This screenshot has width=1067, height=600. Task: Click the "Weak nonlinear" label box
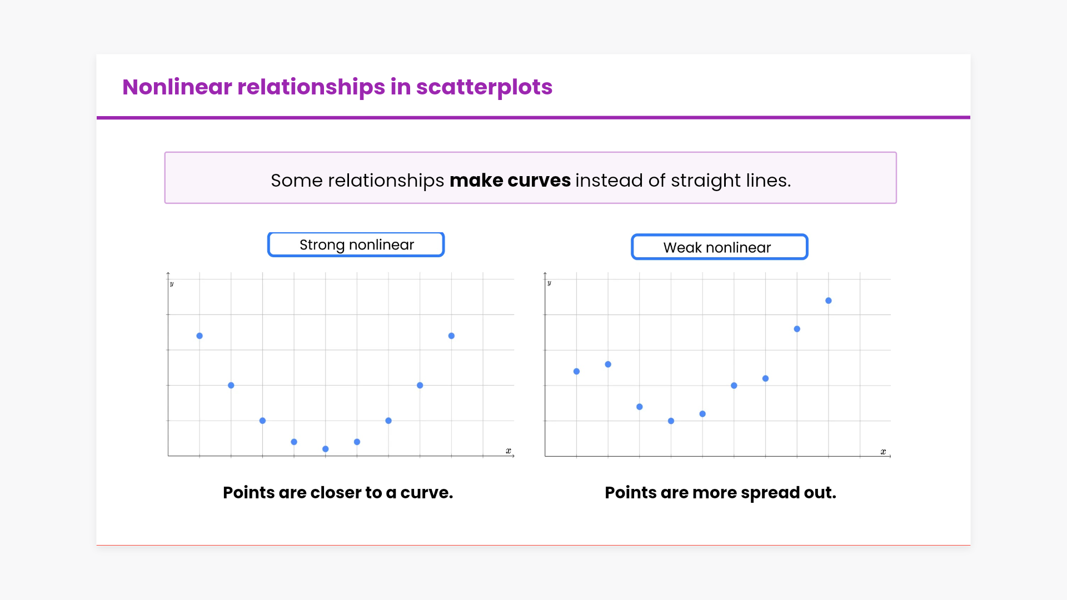tap(719, 247)
